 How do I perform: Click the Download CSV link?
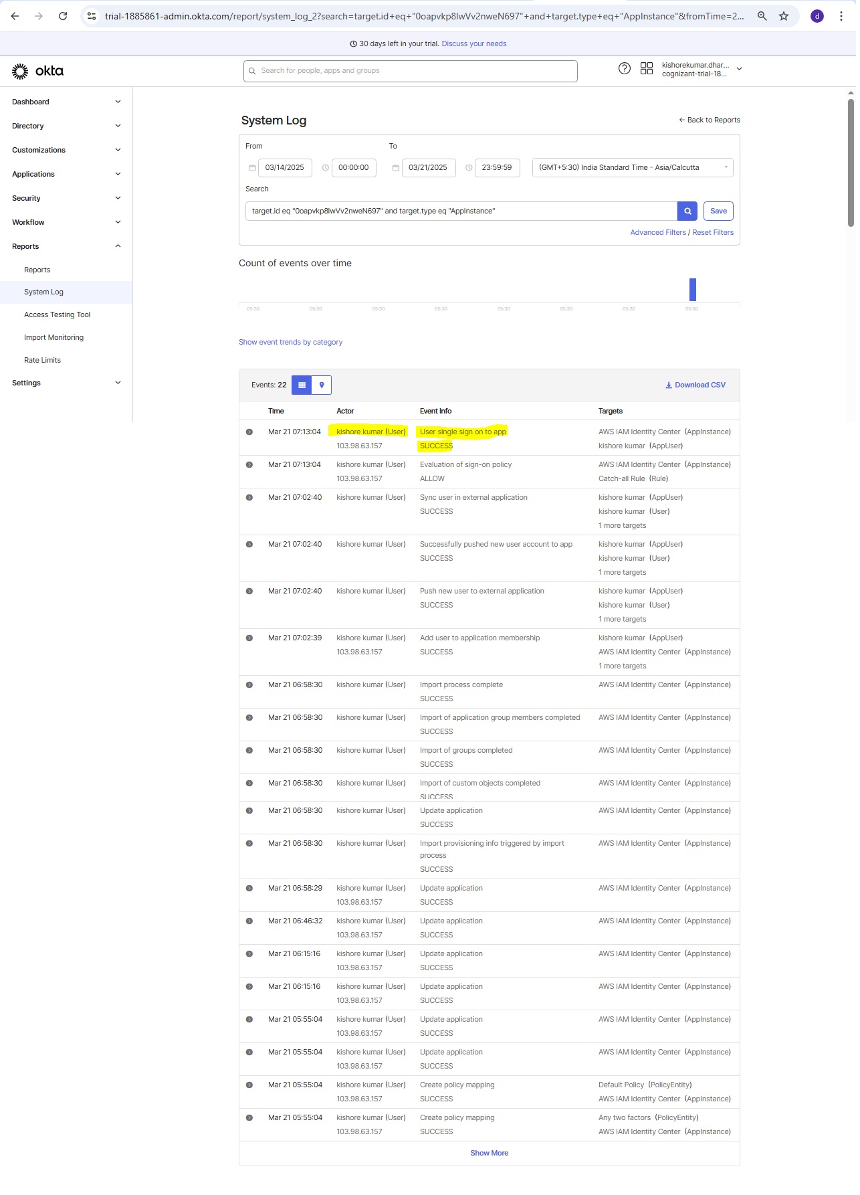(695, 385)
